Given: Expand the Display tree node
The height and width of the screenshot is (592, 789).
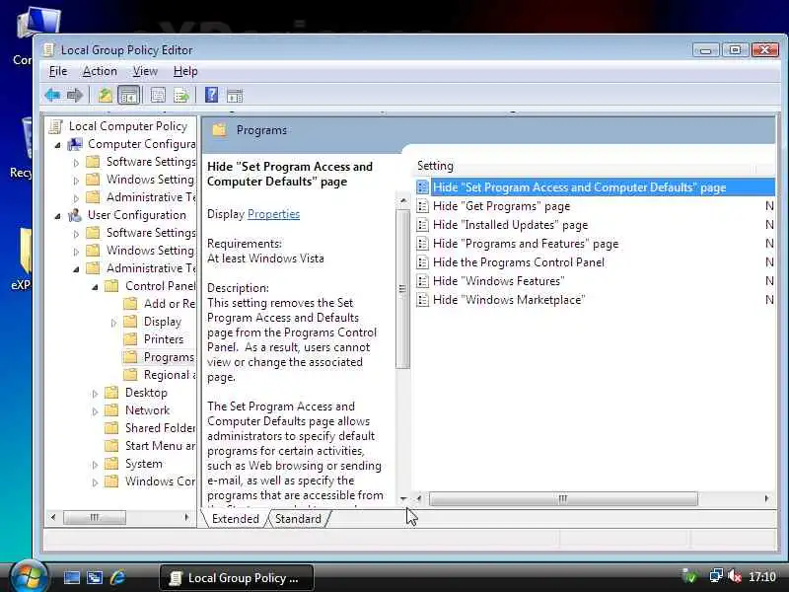Looking at the screenshot, I should 113,323.
